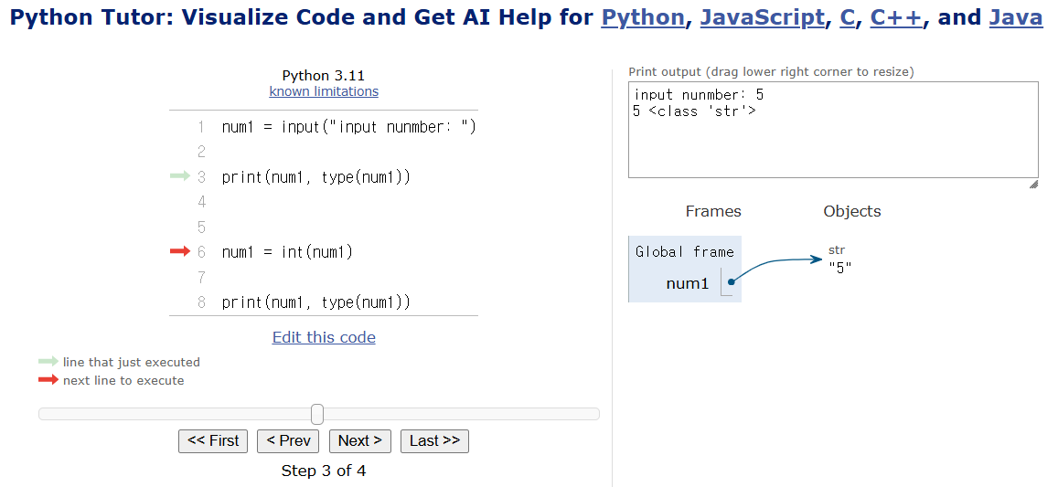Click code line 8 print statement
The image size is (1058, 487).
click(x=315, y=302)
